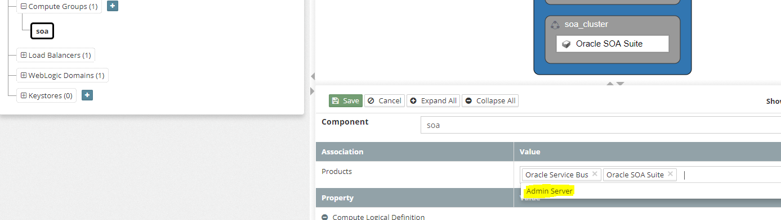The width and height of the screenshot is (781, 220).
Task: Click the Component name field containing soa
Action: tap(600, 125)
